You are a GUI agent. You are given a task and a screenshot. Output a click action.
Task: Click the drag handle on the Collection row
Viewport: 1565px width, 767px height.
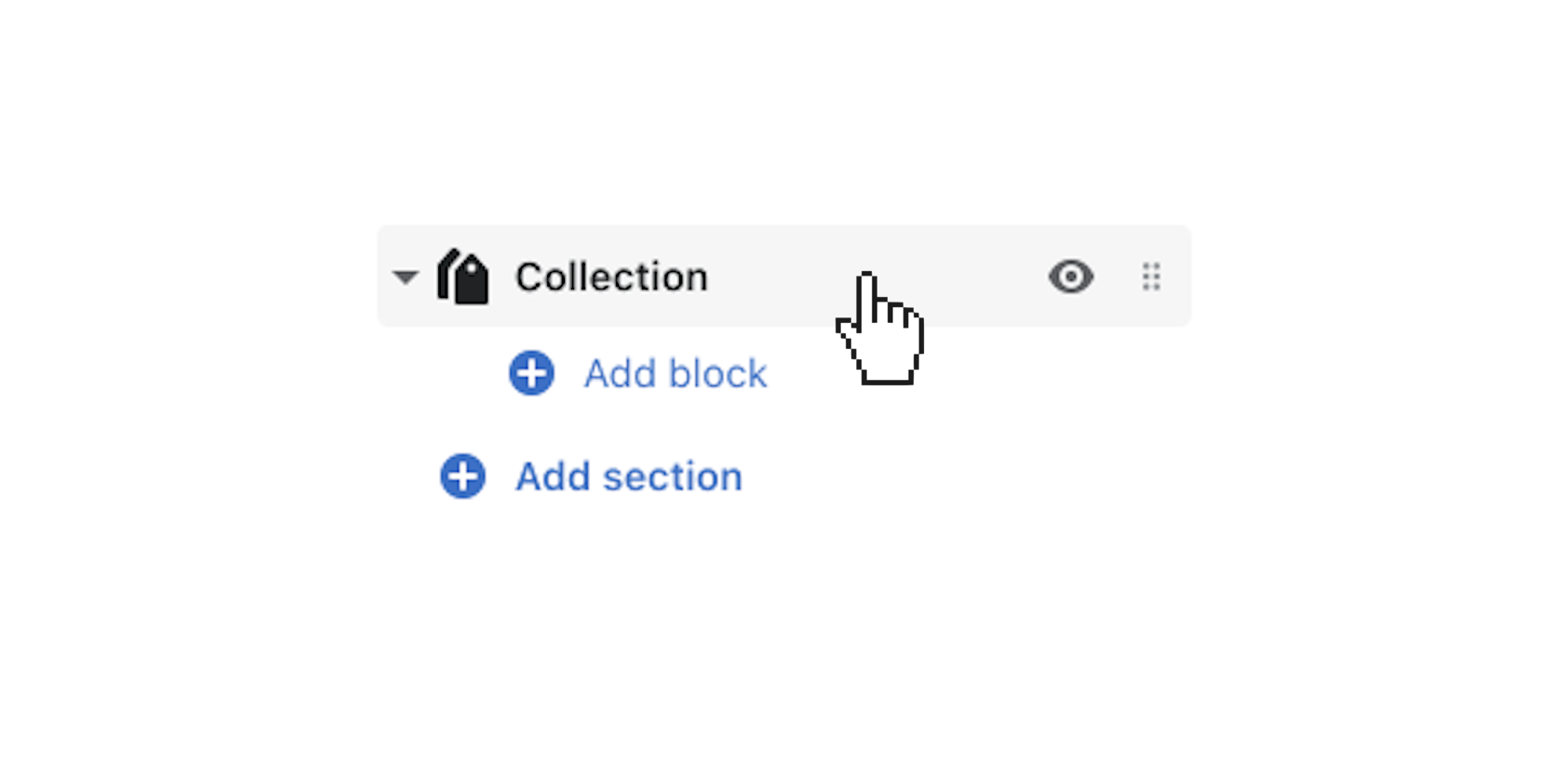pos(1150,276)
